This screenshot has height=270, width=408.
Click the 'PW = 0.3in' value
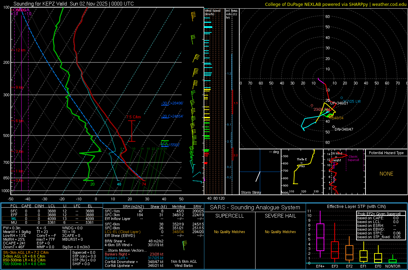point(12,228)
